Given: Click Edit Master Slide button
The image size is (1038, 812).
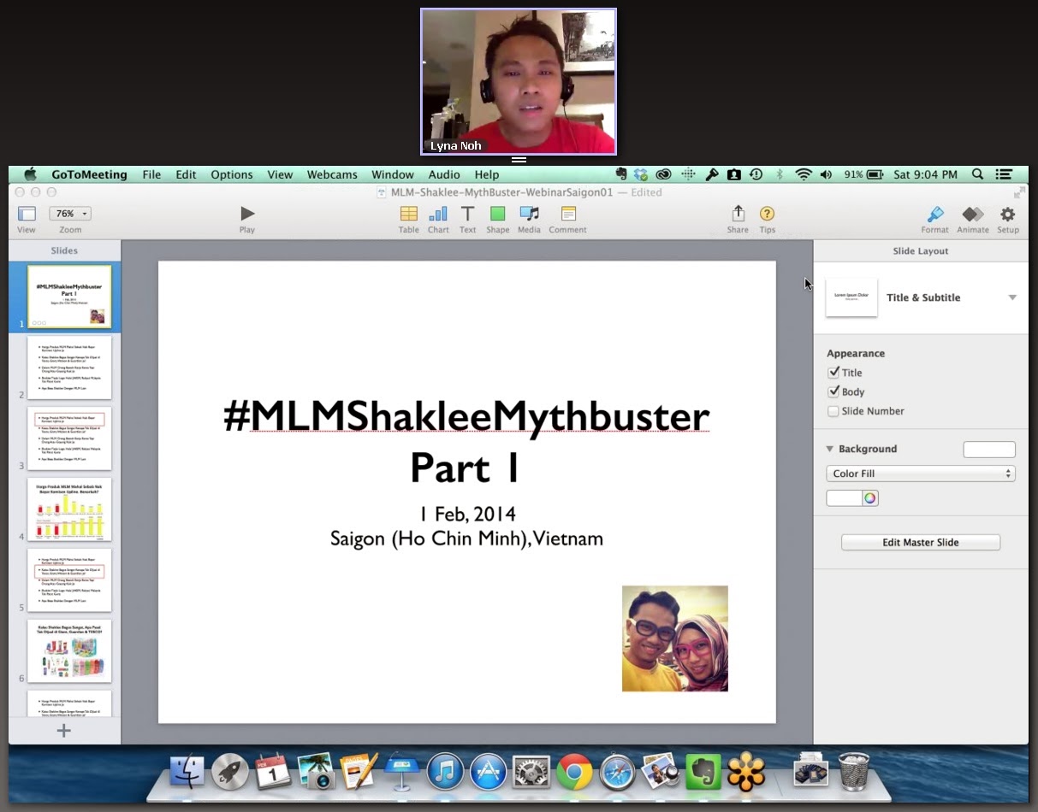Looking at the screenshot, I should tap(921, 543).
